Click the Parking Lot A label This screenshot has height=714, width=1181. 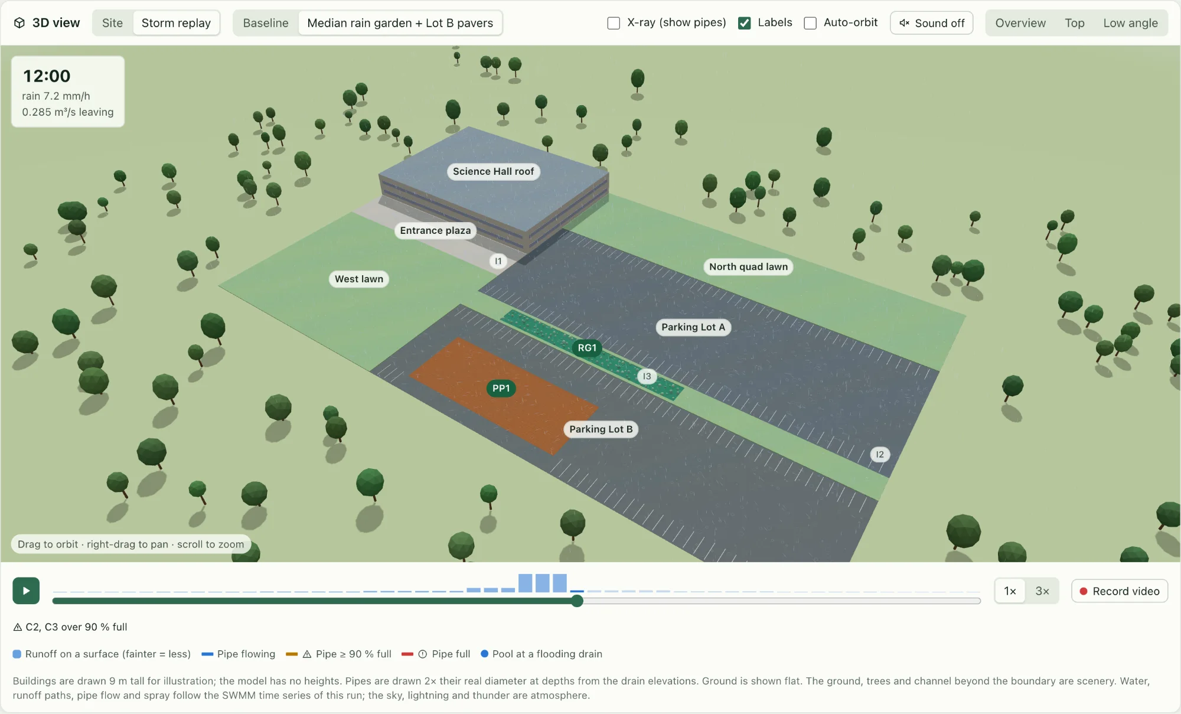click(x=693, y=327)
